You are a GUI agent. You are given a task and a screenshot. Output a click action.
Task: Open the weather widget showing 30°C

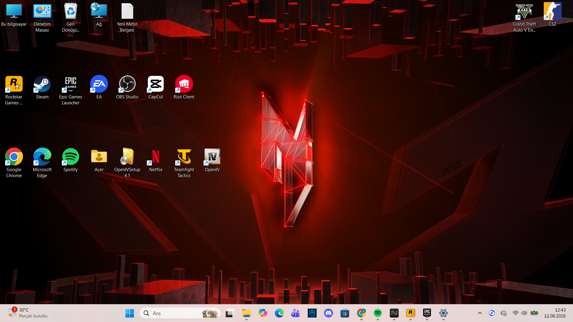tap(27, 313)
